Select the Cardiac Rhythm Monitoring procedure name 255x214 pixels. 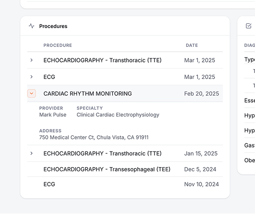coord(88,94)
